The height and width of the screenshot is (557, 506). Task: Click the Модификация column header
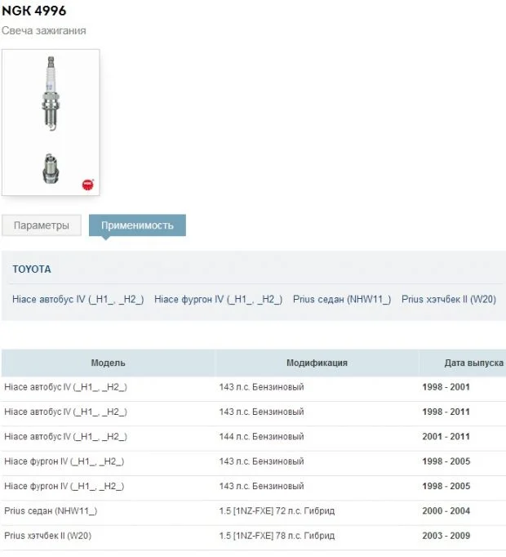point(317,363)
